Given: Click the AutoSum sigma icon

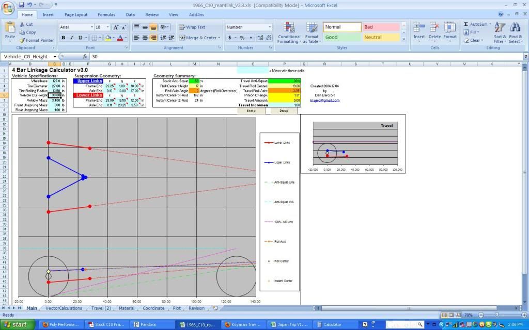Looking at the screenshot, I should (x=466, y=24).
